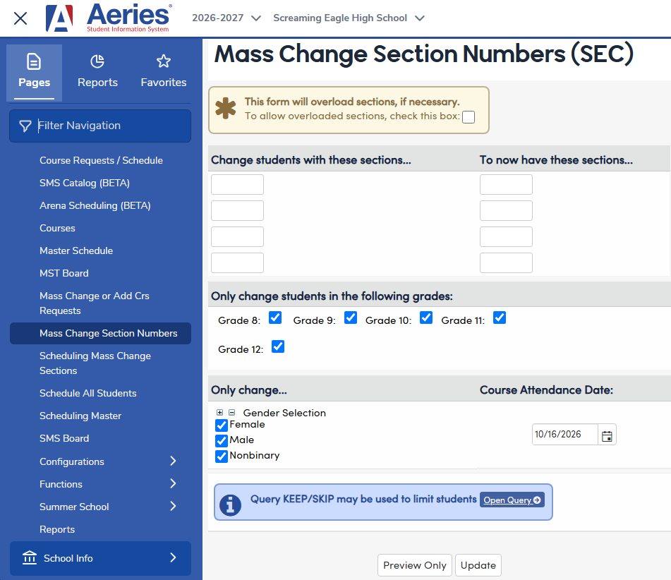This screenshot has width=671, height=580.
Task: Click second 'Change students with these sections' field
Action: (x=238, y=210)
